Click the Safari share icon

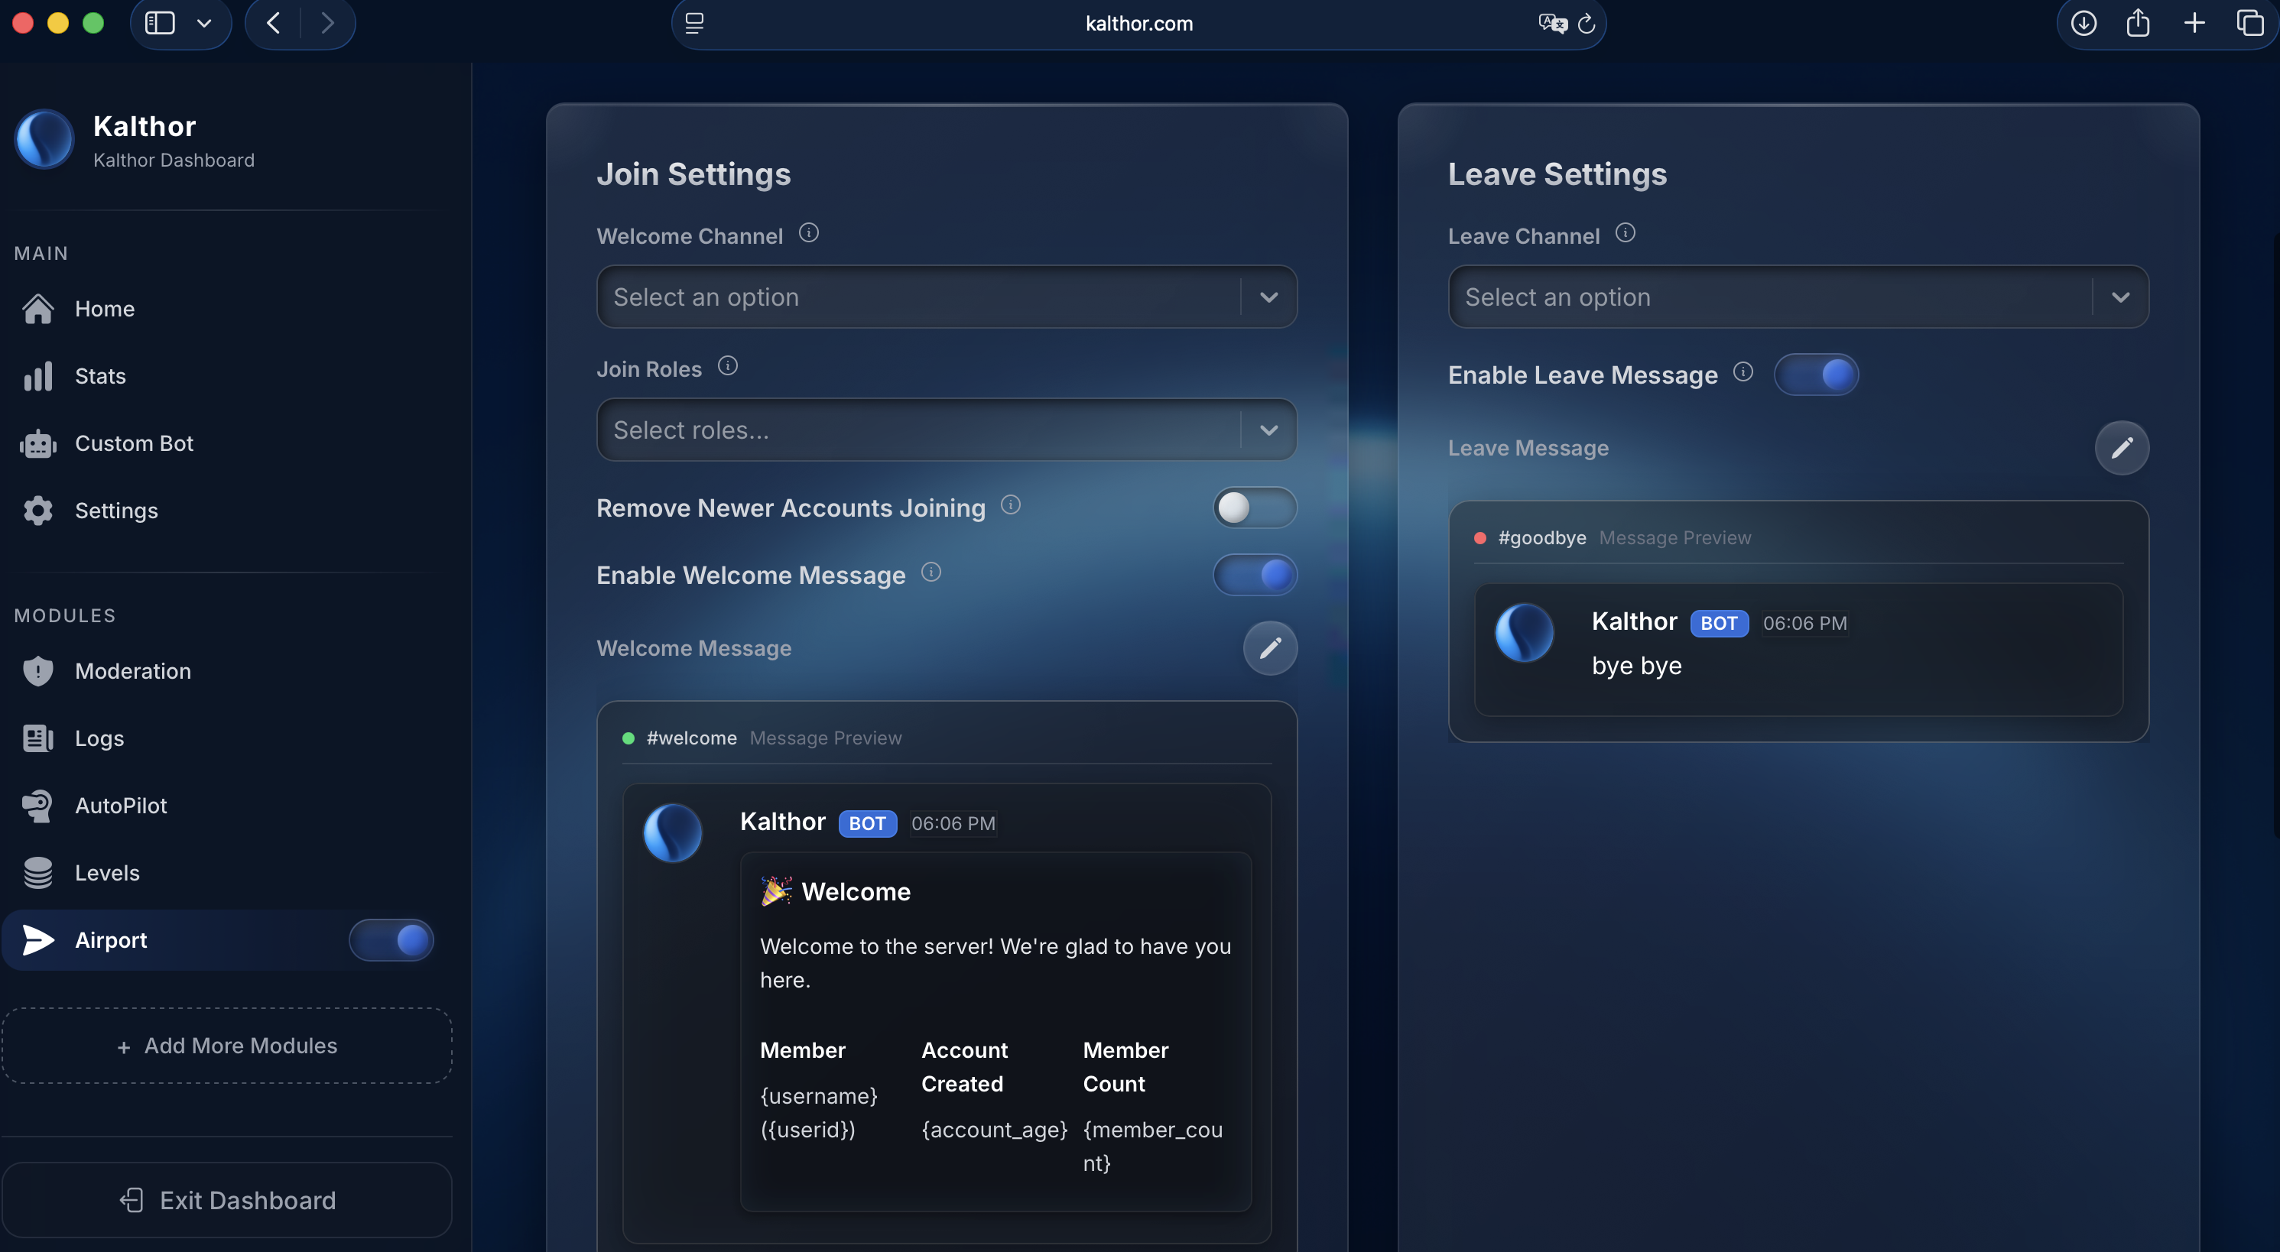pos(2138,23)
